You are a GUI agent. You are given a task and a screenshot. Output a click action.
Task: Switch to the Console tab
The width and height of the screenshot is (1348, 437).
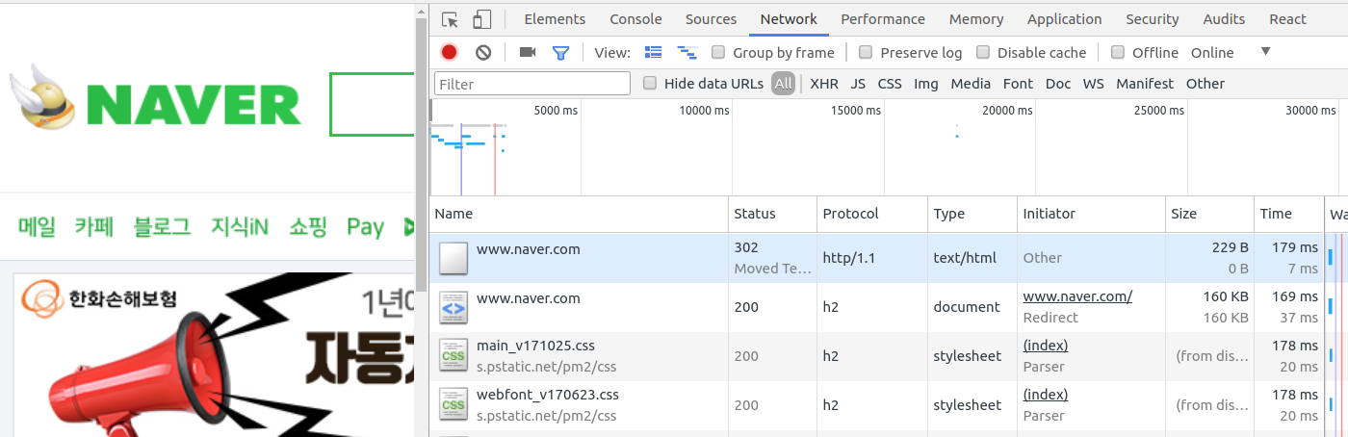[635, 19]
